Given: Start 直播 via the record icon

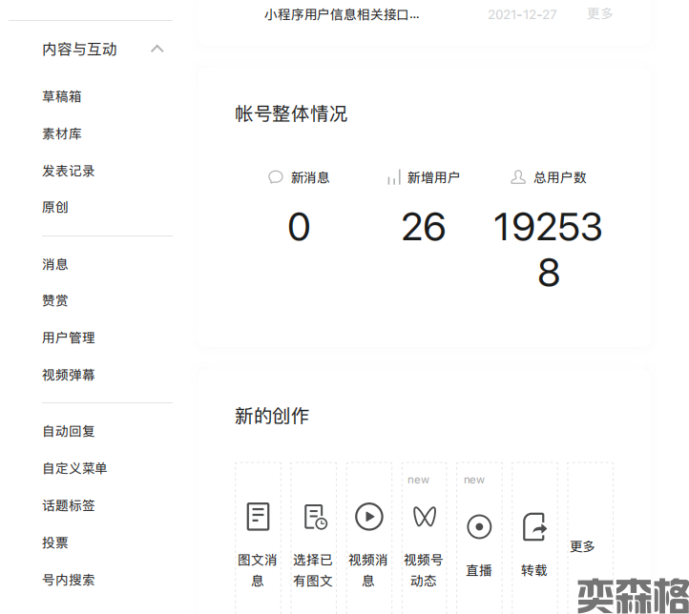Looking at the screenshot, I should click(479, 526).
